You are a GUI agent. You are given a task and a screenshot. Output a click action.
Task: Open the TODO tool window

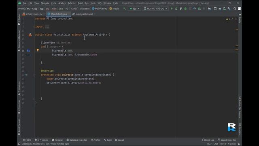27,140
